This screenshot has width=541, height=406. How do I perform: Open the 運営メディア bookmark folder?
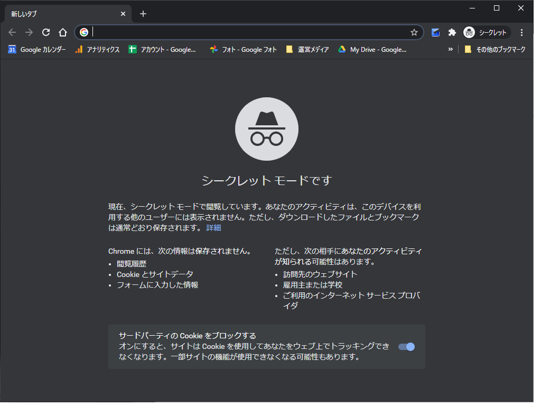307,49
